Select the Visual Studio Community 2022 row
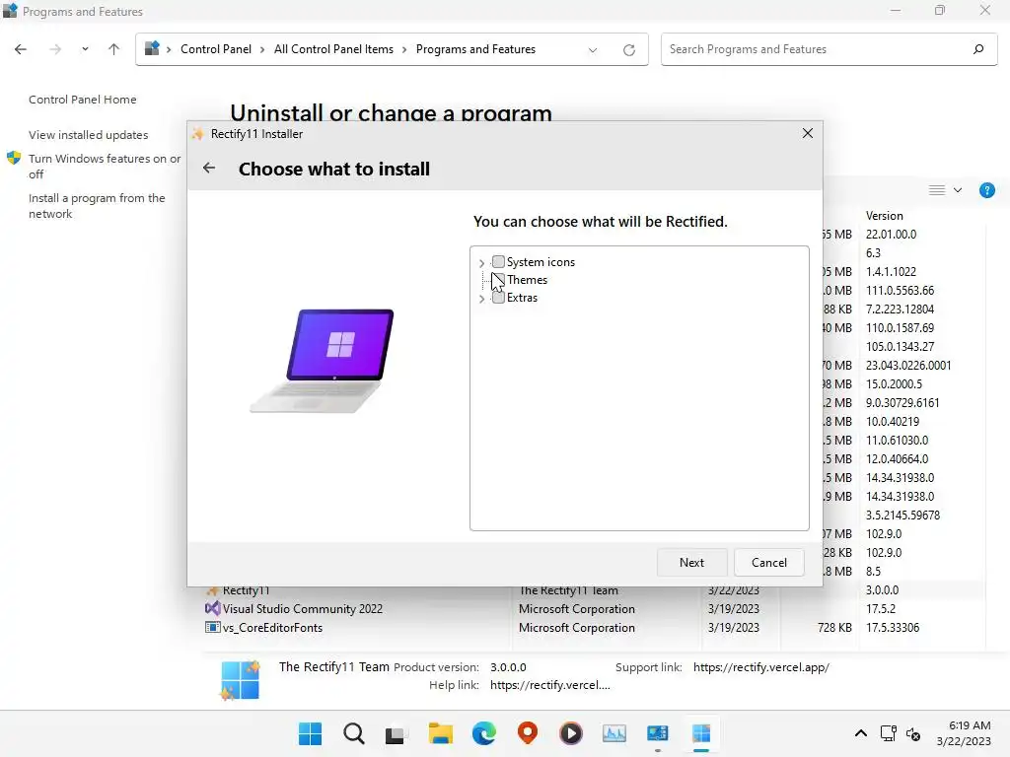Image resolution: width=1010 pixels, height=757 pixels. click(593, 608)
